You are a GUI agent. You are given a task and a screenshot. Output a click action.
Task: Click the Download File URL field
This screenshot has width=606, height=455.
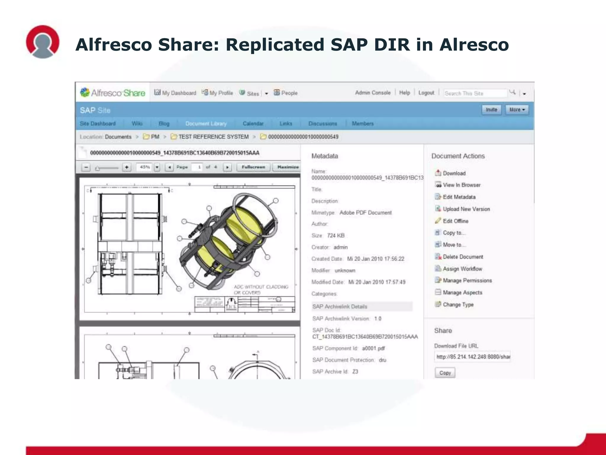tap(473, 357)
